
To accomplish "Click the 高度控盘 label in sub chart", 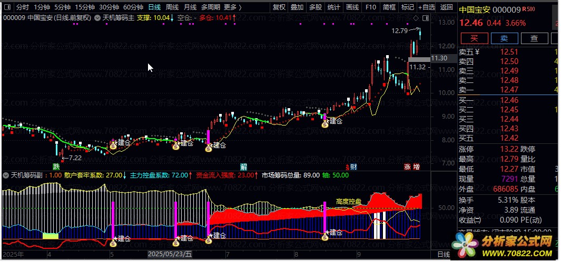I will pyautogui.click(x=349, y=202).
